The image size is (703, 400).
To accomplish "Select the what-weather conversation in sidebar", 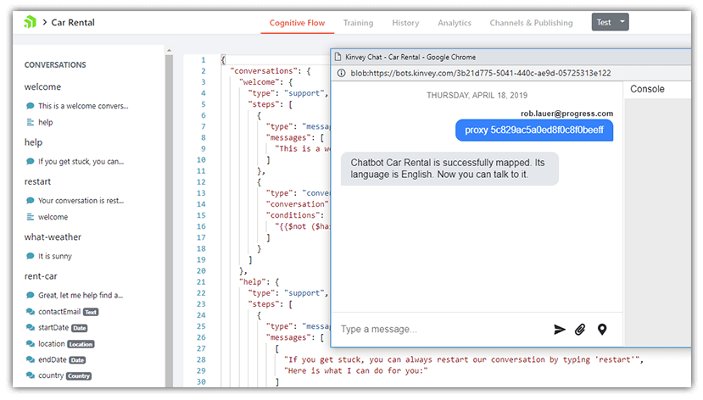I will (53, 237).
